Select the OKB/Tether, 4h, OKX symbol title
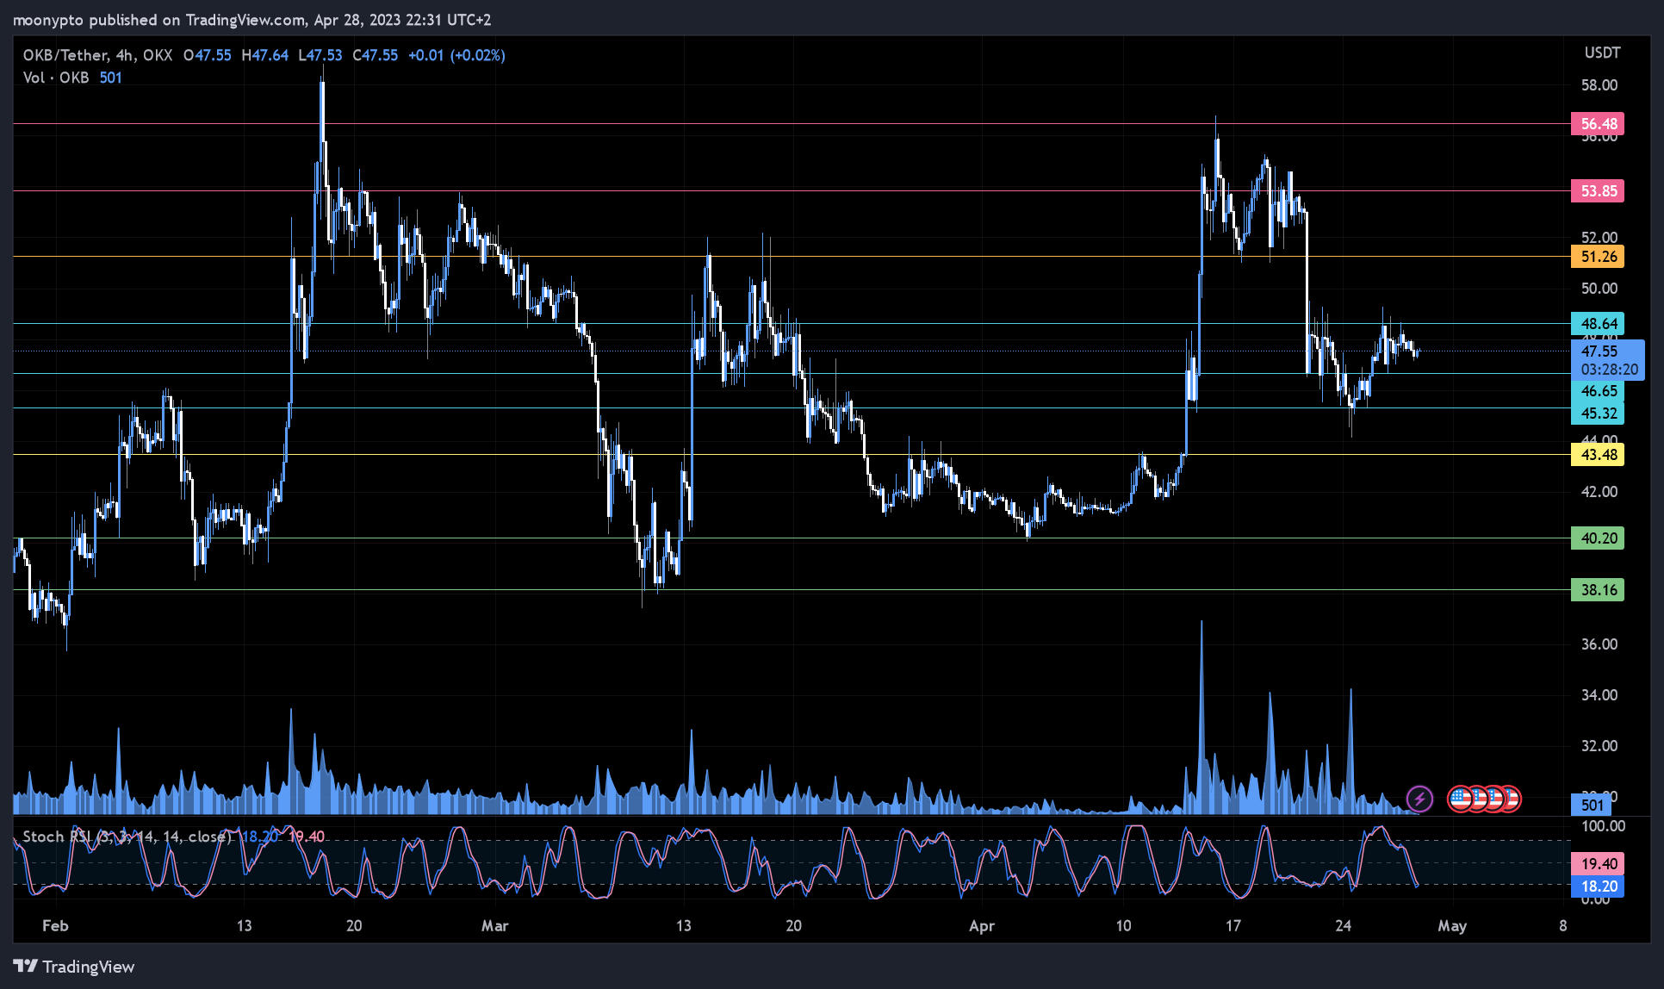Viewport: 1664px width, 989px height. point(97,55)
